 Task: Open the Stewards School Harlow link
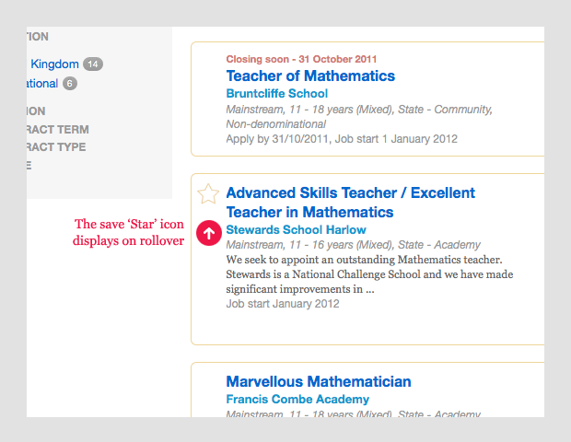click(x=296, y=230)
